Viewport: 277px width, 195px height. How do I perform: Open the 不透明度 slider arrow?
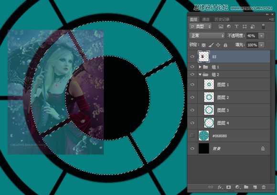pyautogui.click(x=261, y=36)
